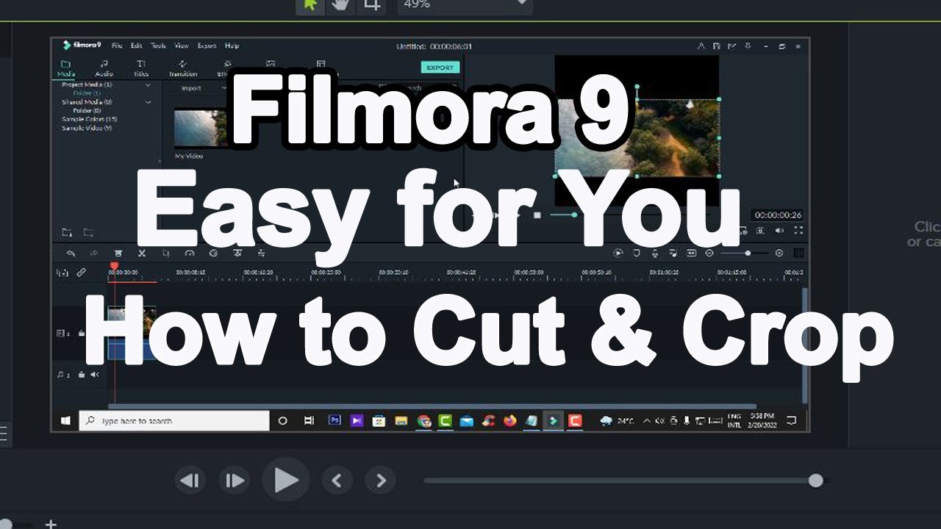Open the Firefox icon in taskbar
The image size is (941, 529).
pyautogui.click(x=510, y=421)
